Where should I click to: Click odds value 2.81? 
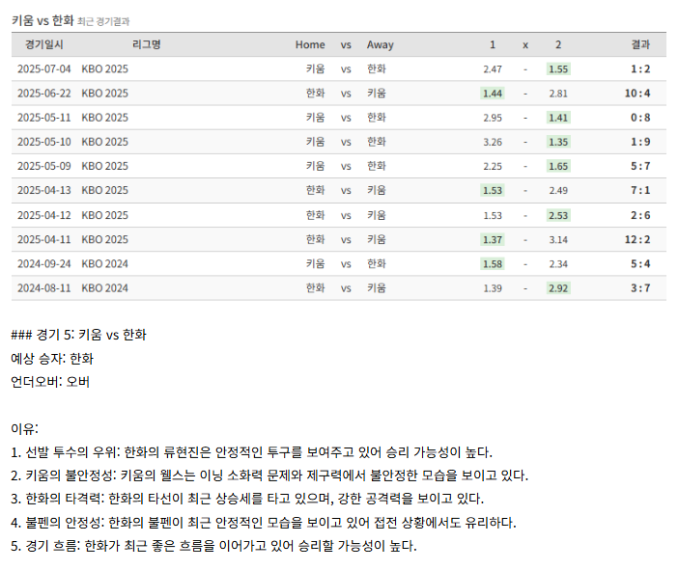coord(558,93)
